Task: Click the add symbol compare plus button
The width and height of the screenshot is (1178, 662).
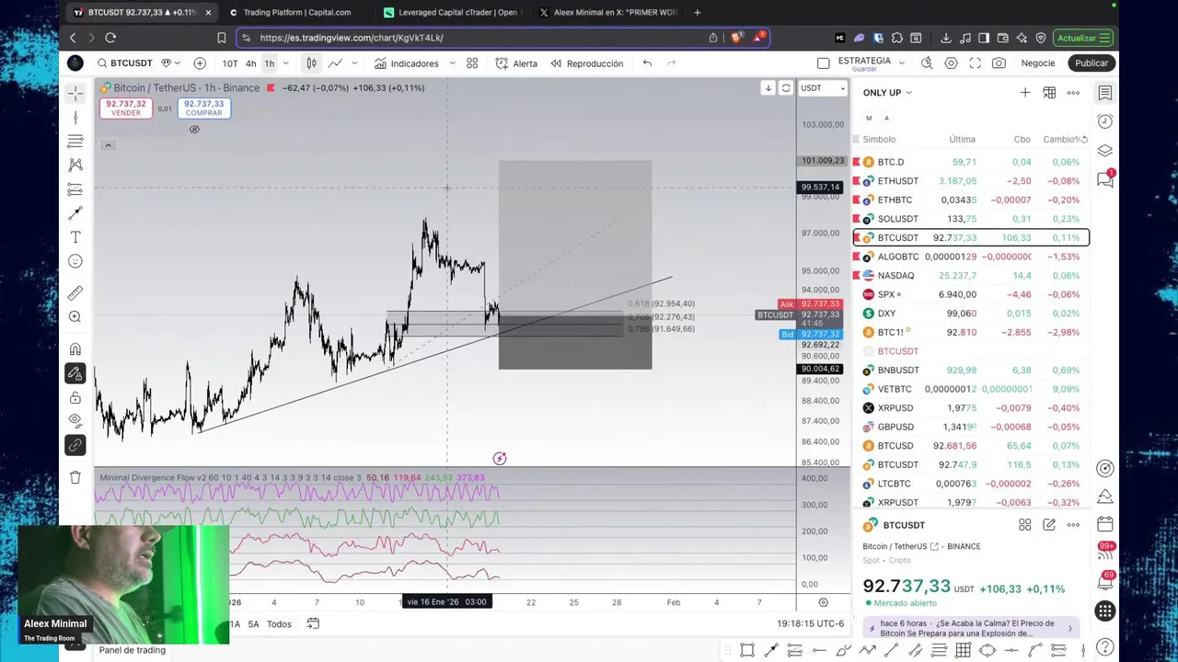Action: (x=200, y=63)
